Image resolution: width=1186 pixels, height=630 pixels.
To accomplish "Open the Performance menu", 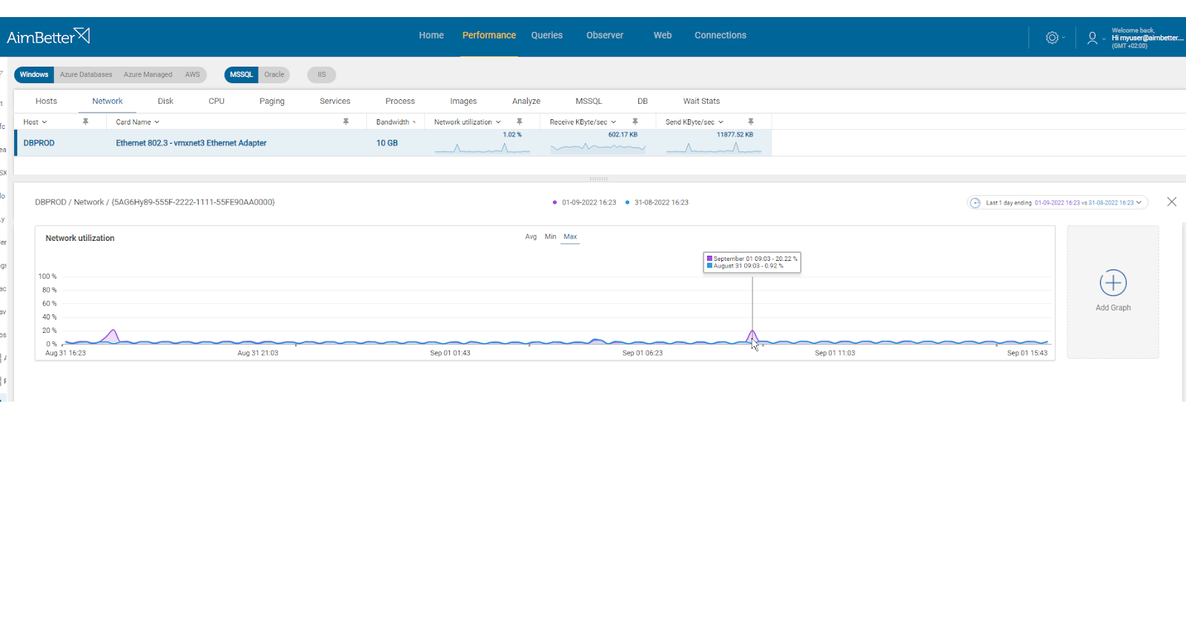I will (489, 36).
